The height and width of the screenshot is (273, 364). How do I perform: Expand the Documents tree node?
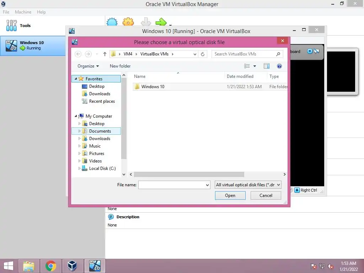click(x=79, y=131)
